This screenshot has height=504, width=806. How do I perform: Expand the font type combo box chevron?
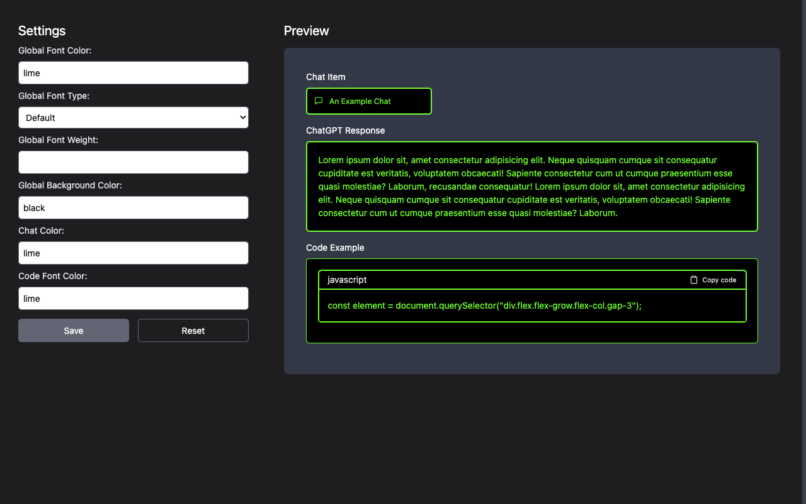pyautogui.click(x=242, y=117)
